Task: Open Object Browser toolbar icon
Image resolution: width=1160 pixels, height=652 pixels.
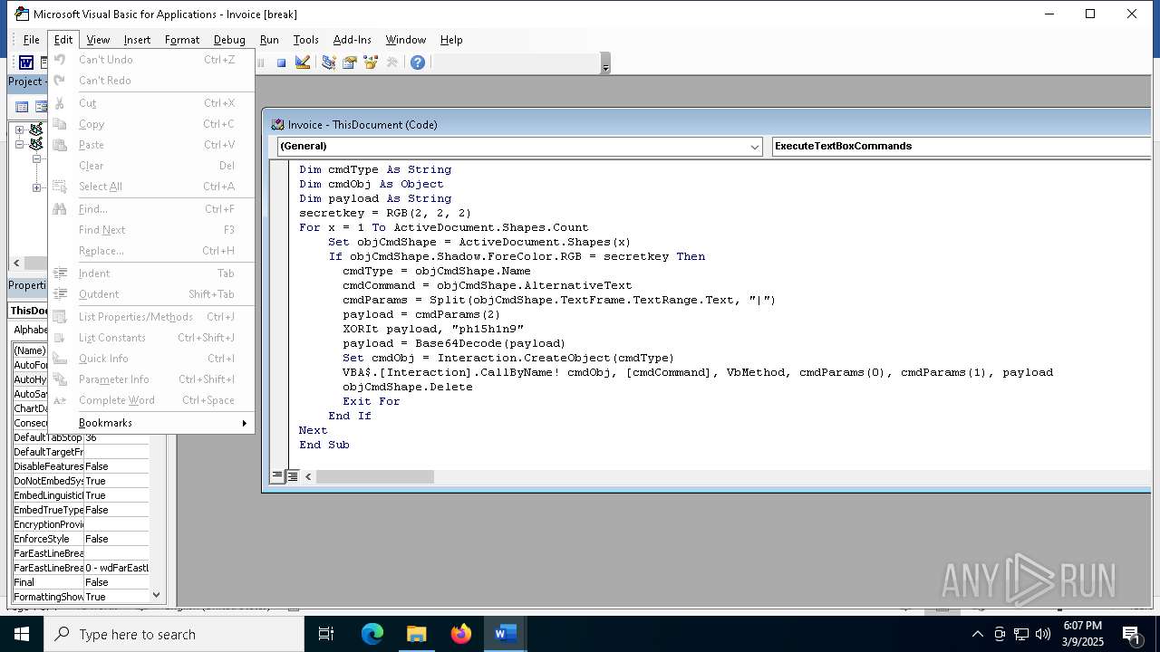Action: tap(371, 62)
